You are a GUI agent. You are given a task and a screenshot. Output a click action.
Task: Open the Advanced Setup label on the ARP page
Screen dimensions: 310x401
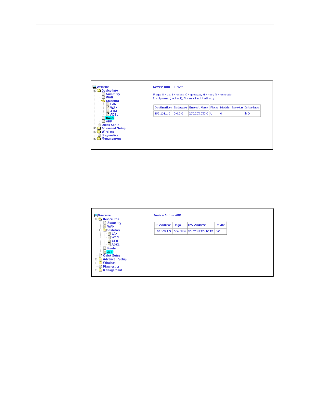click(115, 259)
